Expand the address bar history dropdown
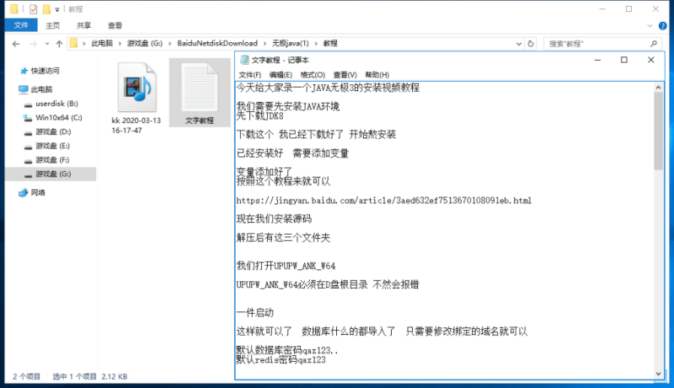The width and height of the screenshot is (674, 388). [x=519, y=44]
